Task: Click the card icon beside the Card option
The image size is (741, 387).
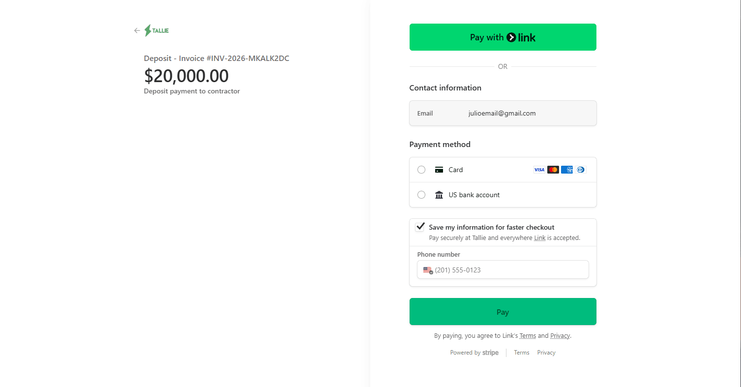Action: [x=439, y=169]
